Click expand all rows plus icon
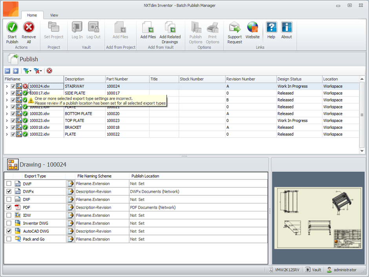Image resolution: width=369 pixels, height=277 pixels. point(16,71)
